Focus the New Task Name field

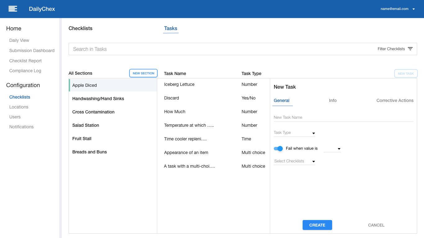click(344, 117)
